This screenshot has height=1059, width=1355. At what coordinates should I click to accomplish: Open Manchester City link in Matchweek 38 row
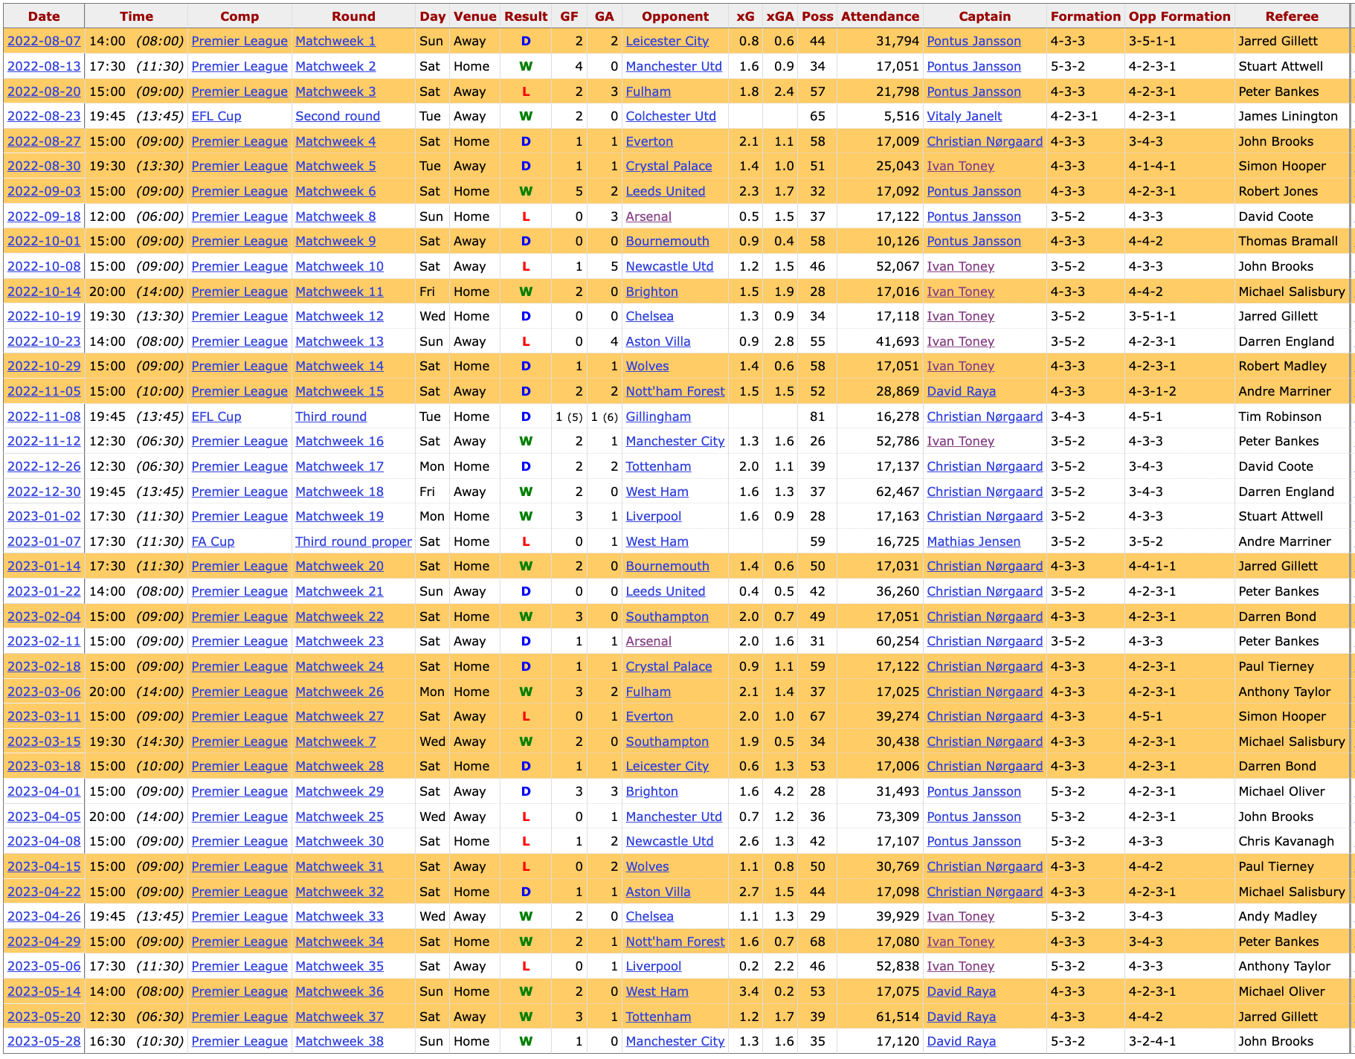675,1041
